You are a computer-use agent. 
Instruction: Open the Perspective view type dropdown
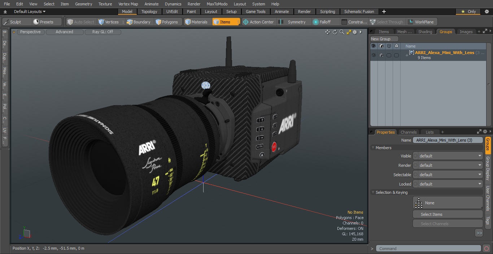[x=31, y=32]
